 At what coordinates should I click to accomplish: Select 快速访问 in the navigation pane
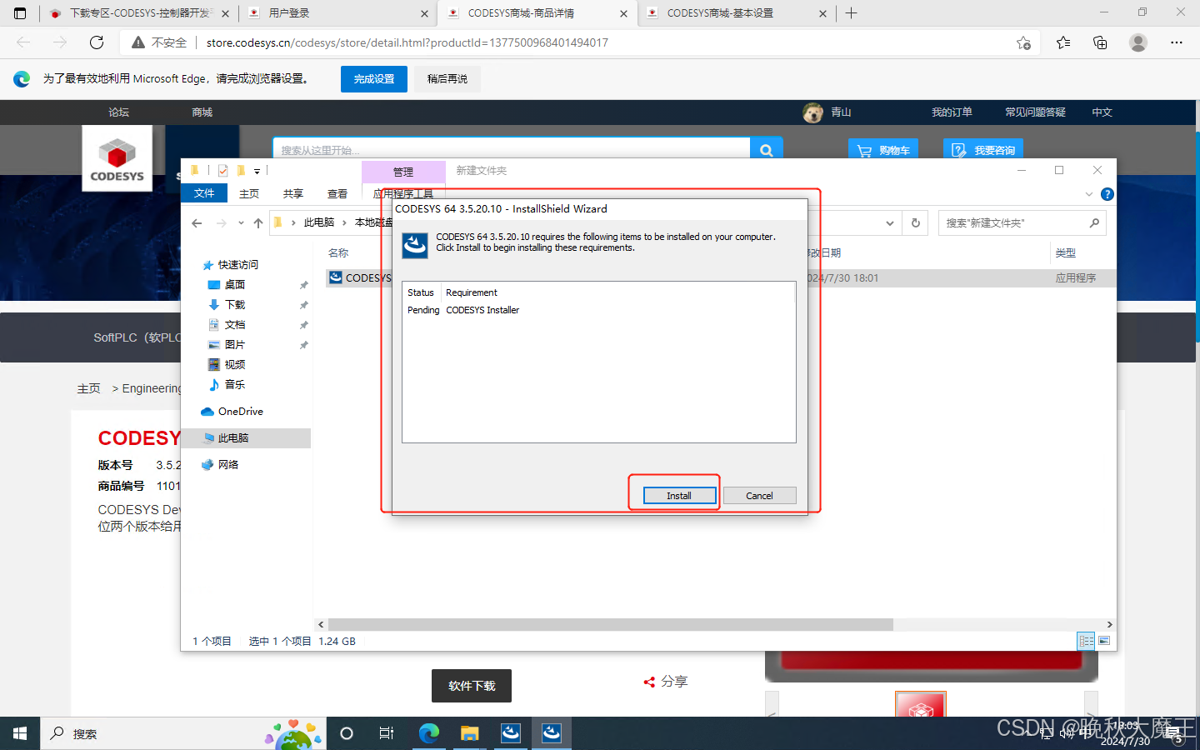pyautogui.click(x=237, y=265)
